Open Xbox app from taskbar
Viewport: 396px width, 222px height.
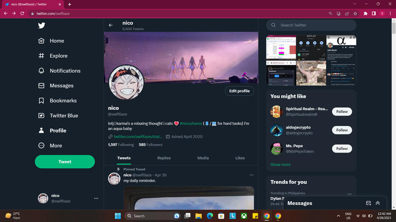coord(244,216)
